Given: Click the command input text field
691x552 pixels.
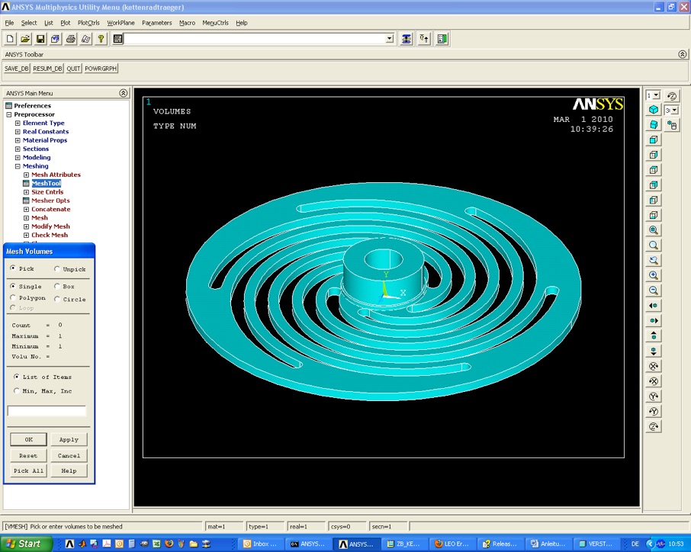Looking at the screenshot, I should pyautogui.click(x=255, y=39).
